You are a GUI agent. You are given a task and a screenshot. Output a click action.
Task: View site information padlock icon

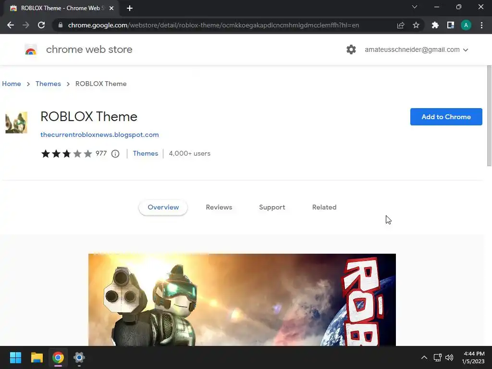[x=61, y=25]
